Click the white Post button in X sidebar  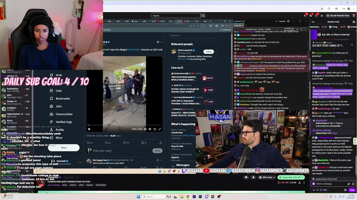[x=64, y=148]
